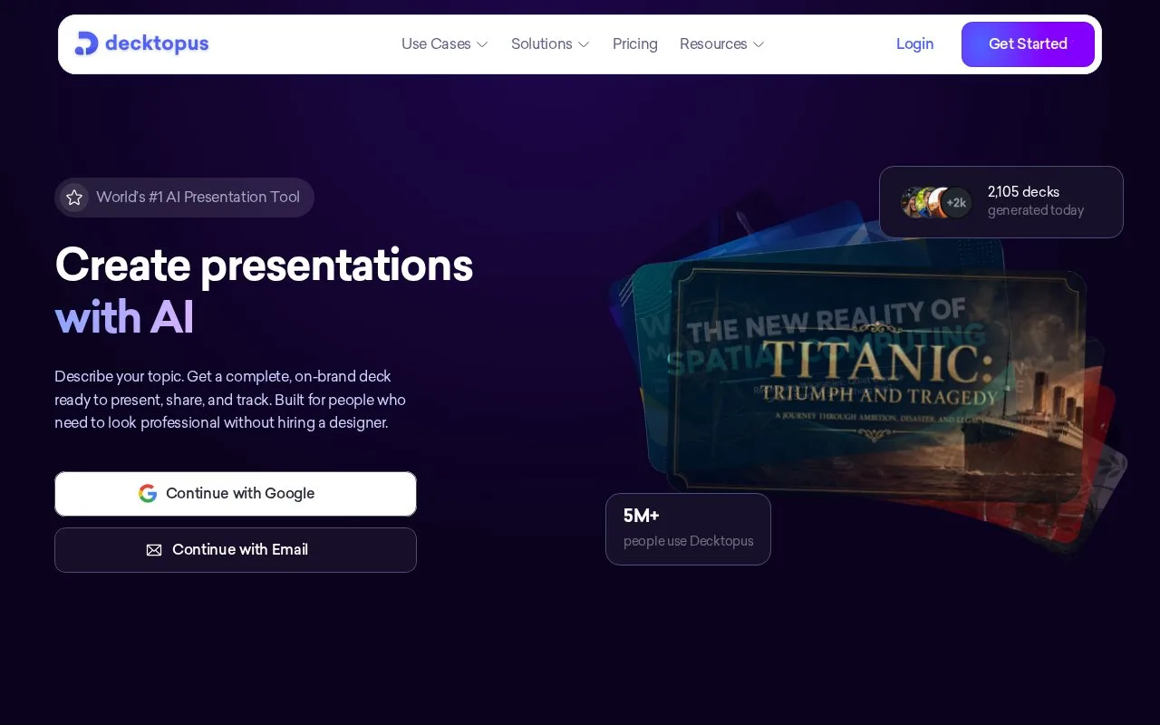Go to the Pricing page
Screen dimensions: 1160x725
[x=635, y=43]
